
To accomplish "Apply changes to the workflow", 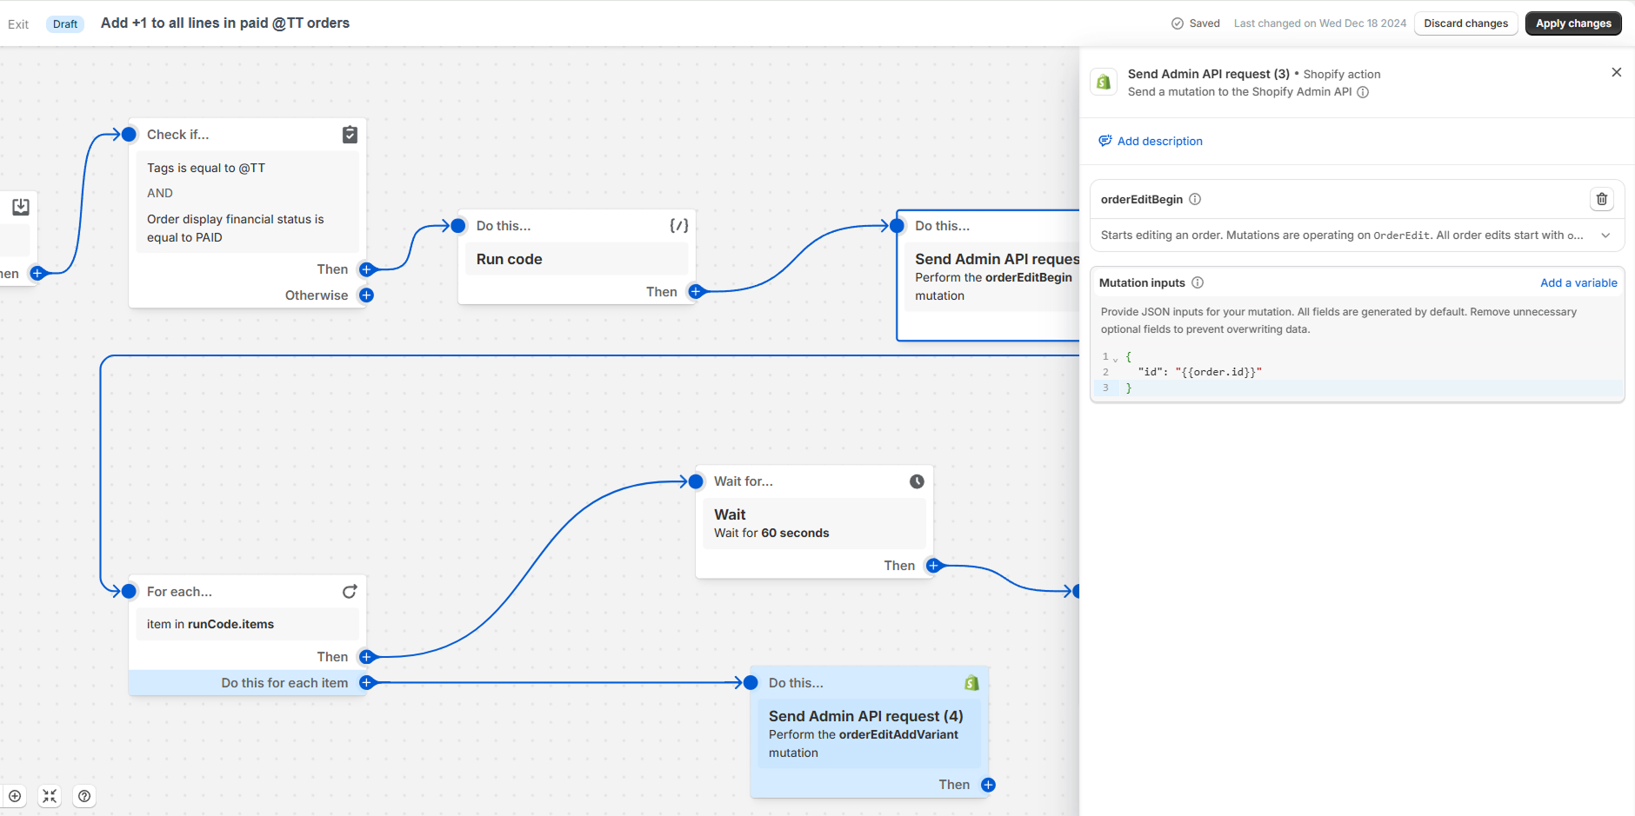I will (x=1572, y=23).
